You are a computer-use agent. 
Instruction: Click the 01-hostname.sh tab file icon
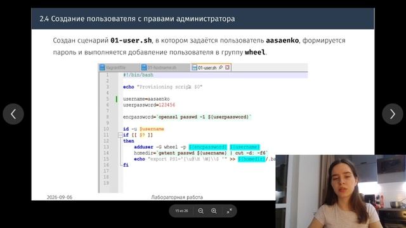click(x=144, y=68)
